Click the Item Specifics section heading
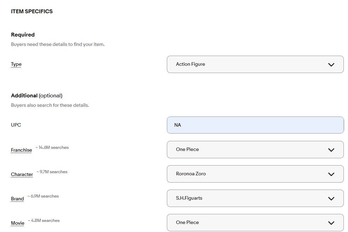This screenshot has height=232, width=348. (x=32, y=11)
